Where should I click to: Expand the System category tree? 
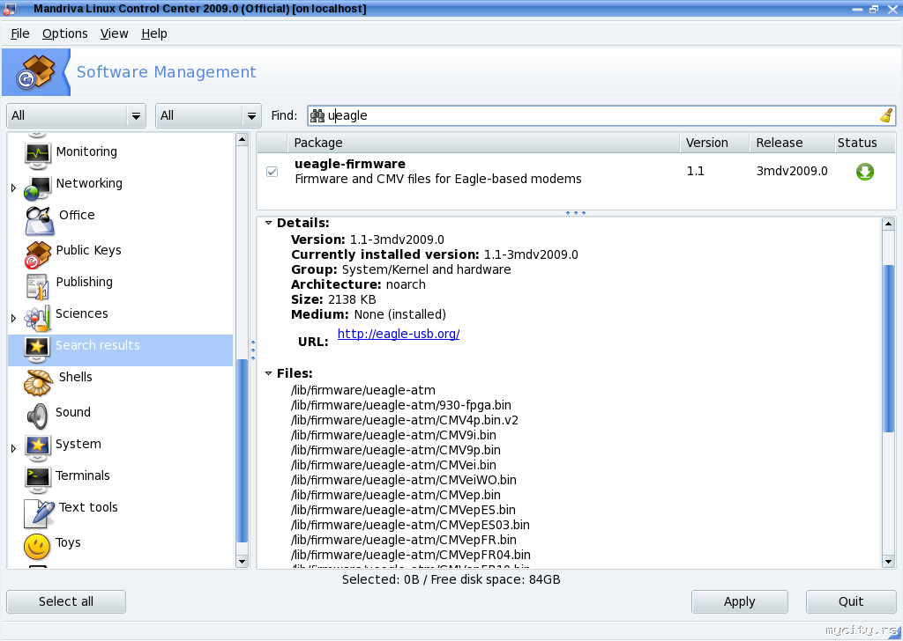(14, 448)
